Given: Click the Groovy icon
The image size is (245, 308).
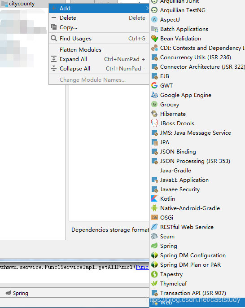Looking at the screenshot, I should (x=154, y=104).
